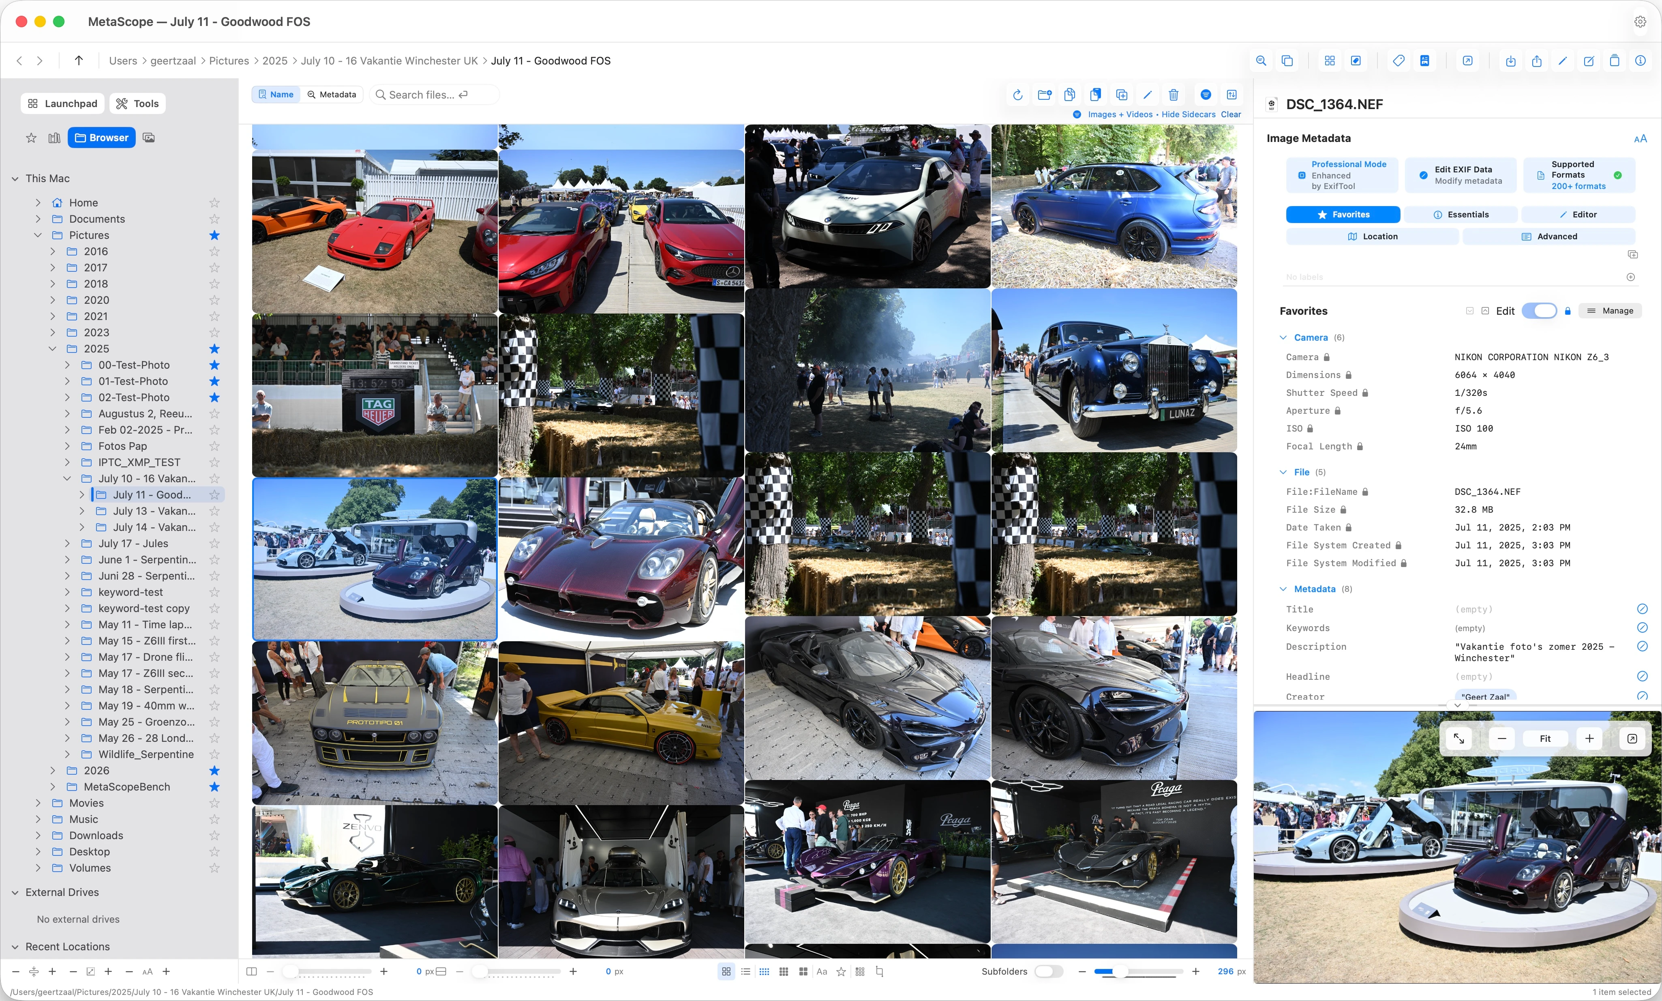Select the list view icon in bottom bar
The image size is (1662, 1001).
point(745,971)
